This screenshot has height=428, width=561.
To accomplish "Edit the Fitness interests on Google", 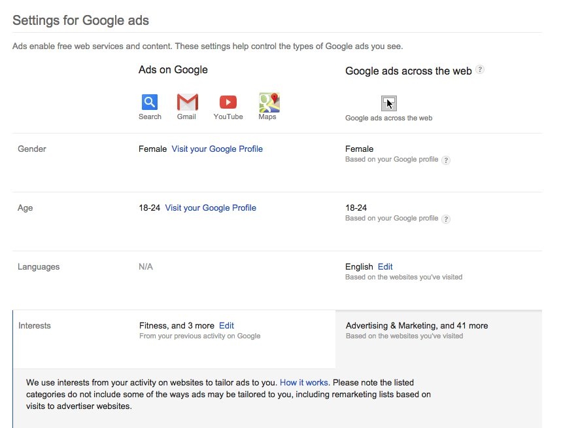I will tap(226, 325).
